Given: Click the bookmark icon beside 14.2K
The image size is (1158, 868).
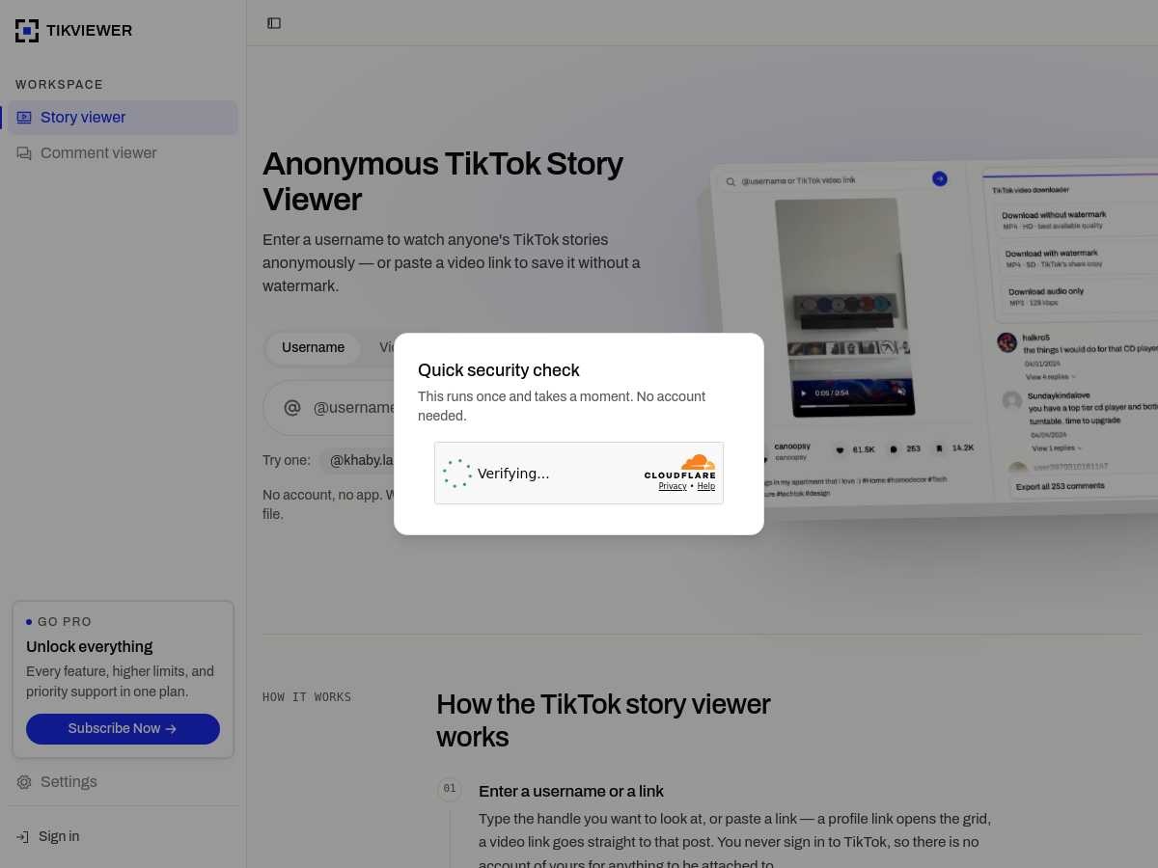Looking at the screenshot, I should [x=939, y=448].
